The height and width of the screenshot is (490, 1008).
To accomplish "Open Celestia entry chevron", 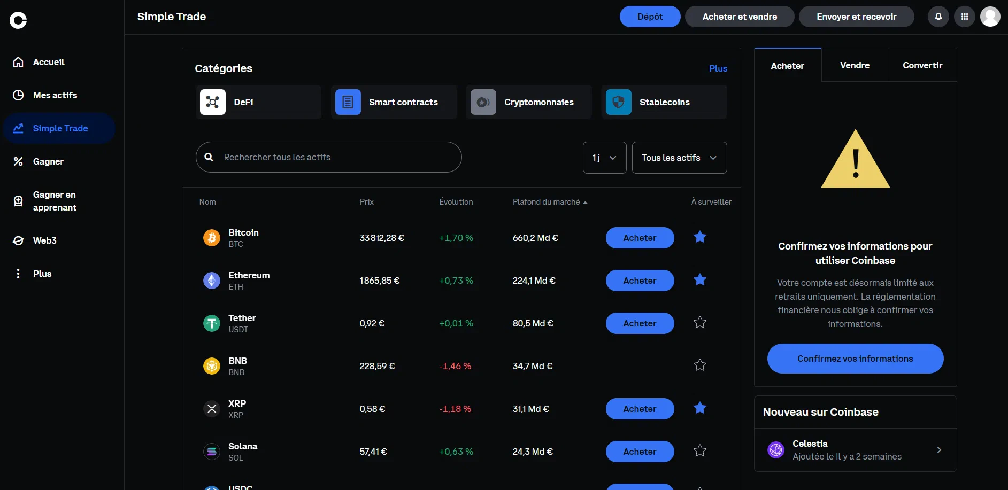I will [939, 450].
